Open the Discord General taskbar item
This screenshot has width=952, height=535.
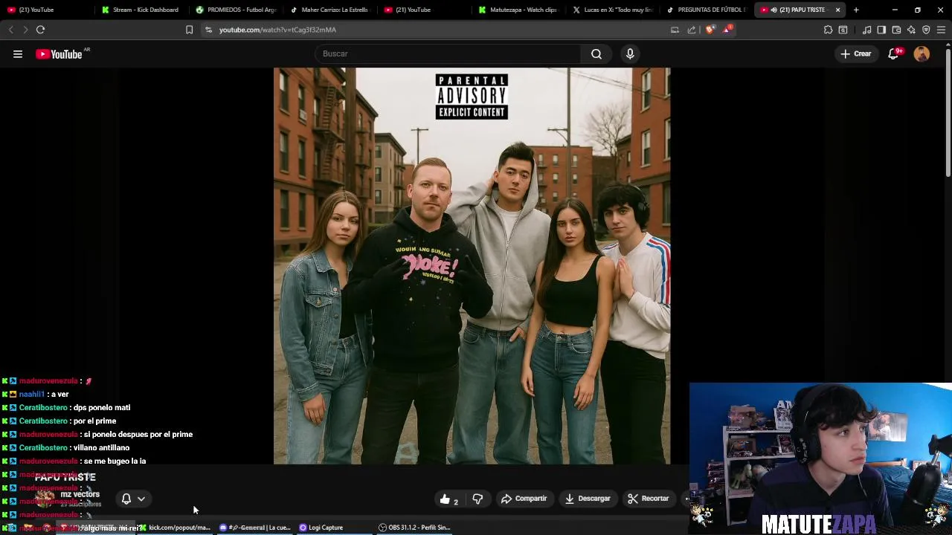point(254,528)
